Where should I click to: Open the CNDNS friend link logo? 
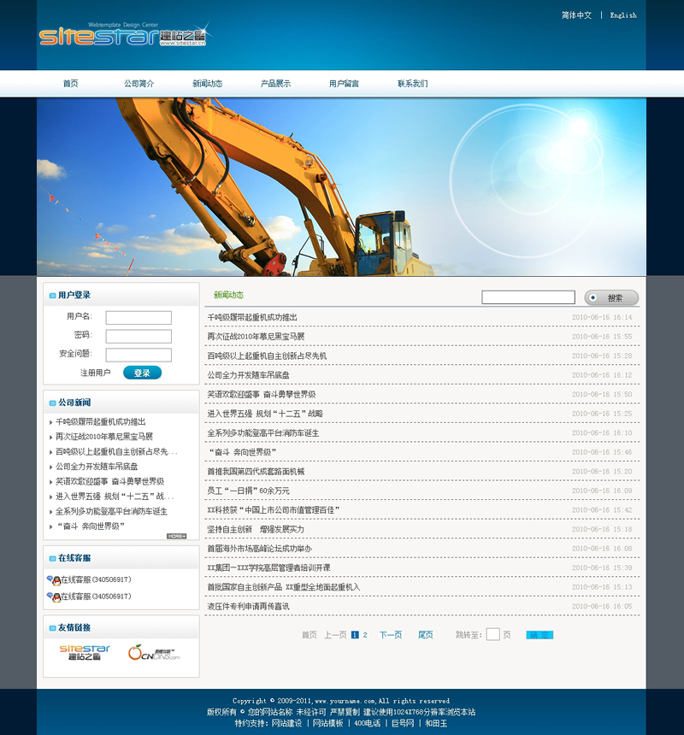coord(155,654)
